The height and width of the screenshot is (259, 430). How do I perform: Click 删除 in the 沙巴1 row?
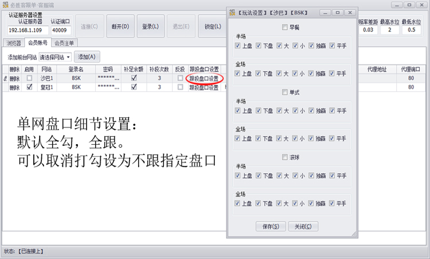[x=14, y=79]
